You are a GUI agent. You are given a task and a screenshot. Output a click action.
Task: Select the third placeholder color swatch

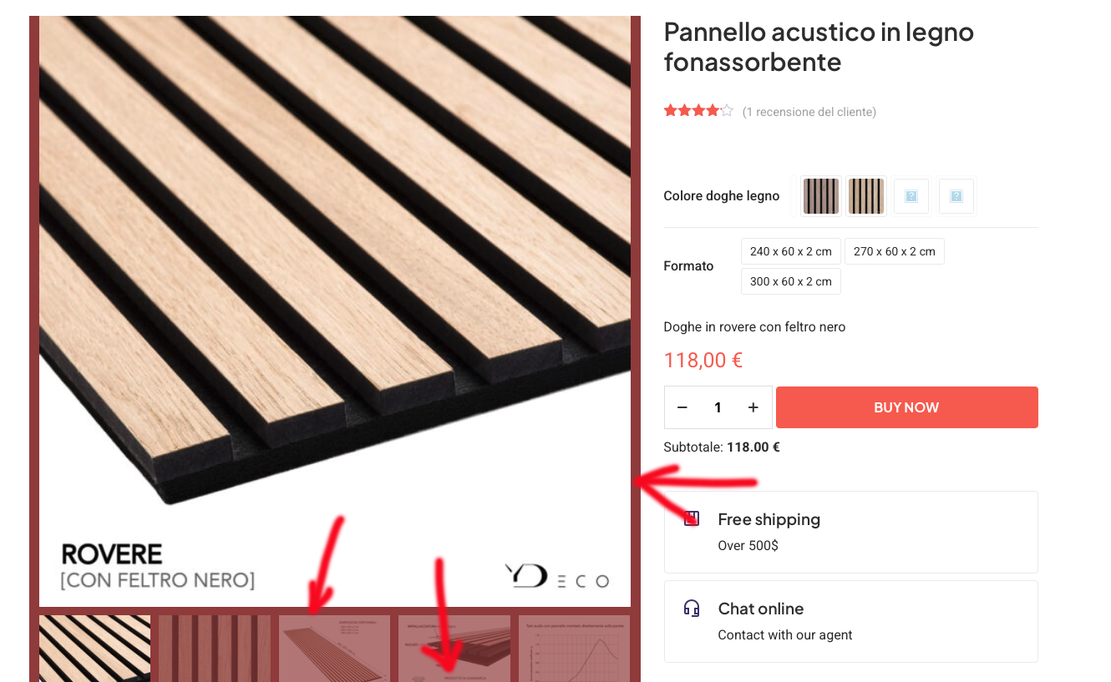pyautogui.click(x=911, y=196)
